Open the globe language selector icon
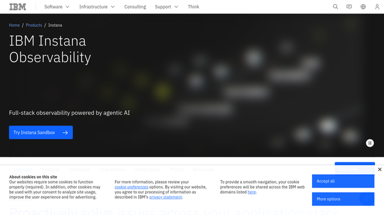This screenshot has height=215, width=384. click(363, 7)
